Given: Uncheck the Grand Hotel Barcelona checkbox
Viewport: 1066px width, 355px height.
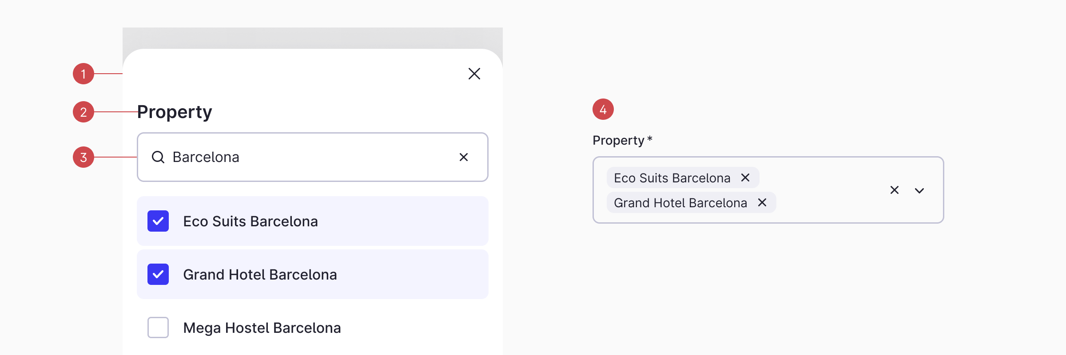Looking at the screenshot, I should pos(158,274).
